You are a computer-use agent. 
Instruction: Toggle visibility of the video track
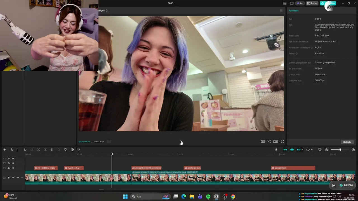13,178
